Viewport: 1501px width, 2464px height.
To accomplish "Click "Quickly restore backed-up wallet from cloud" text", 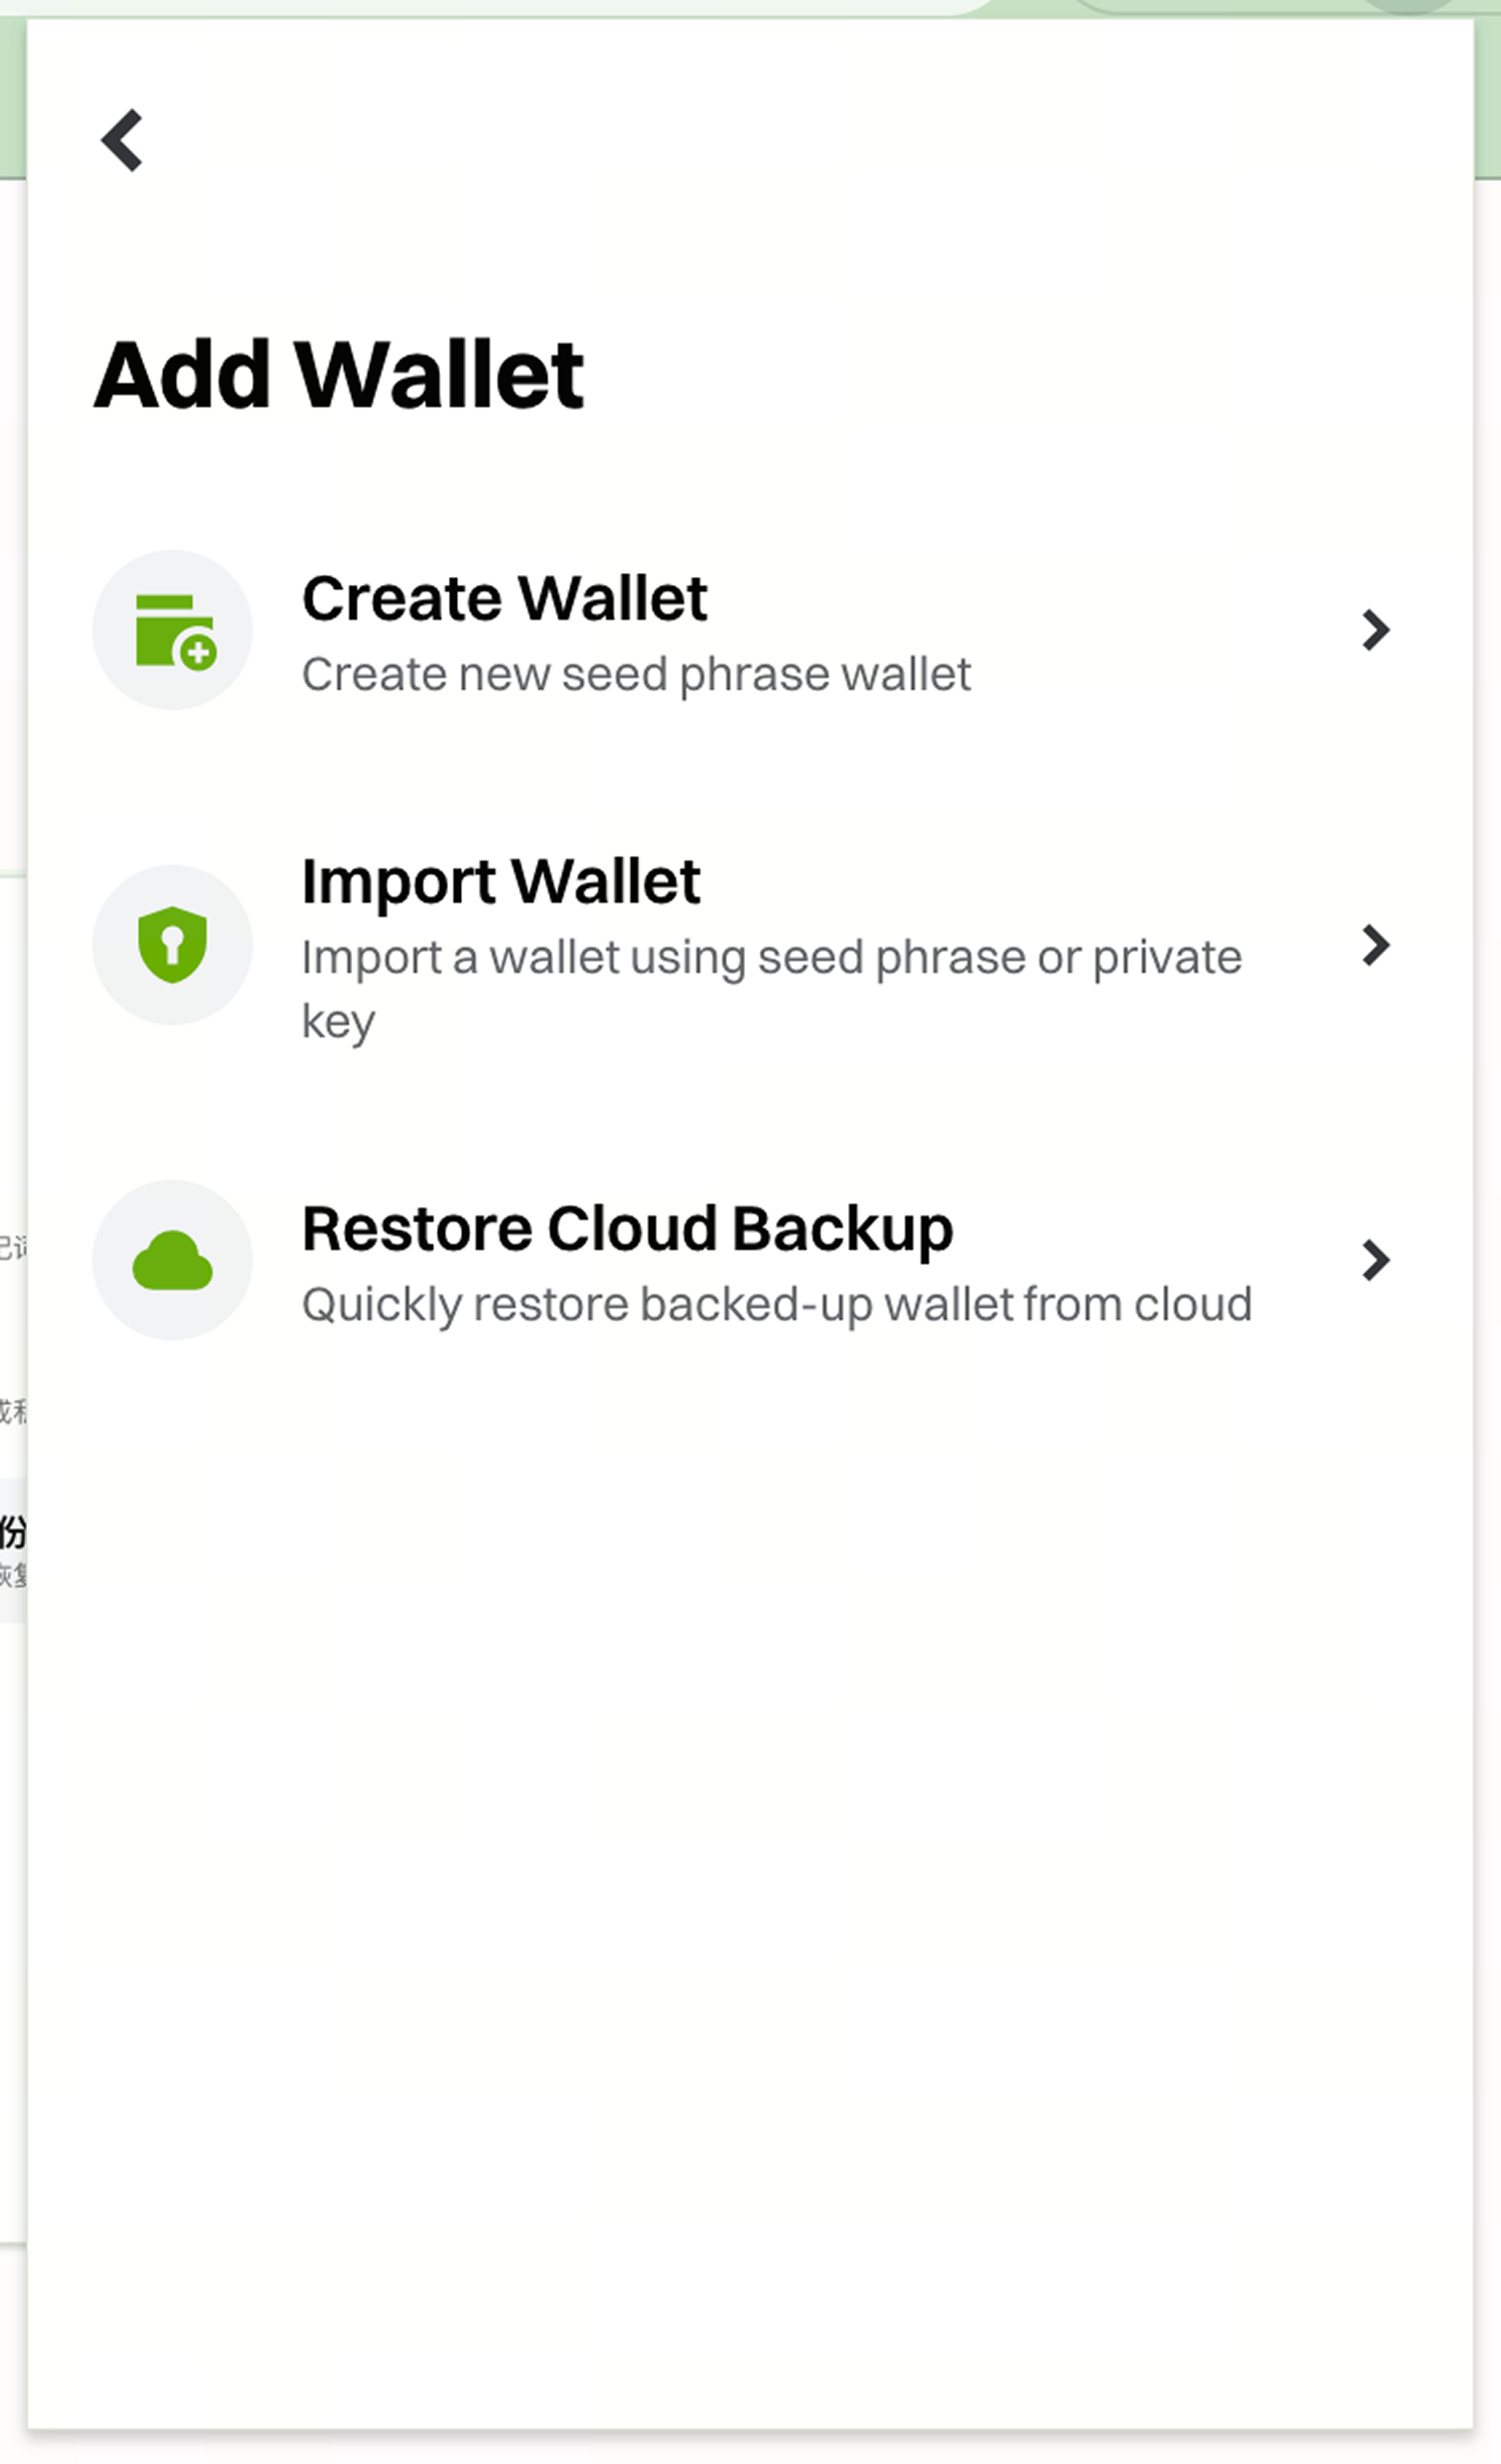I will tap(776, 1304).
